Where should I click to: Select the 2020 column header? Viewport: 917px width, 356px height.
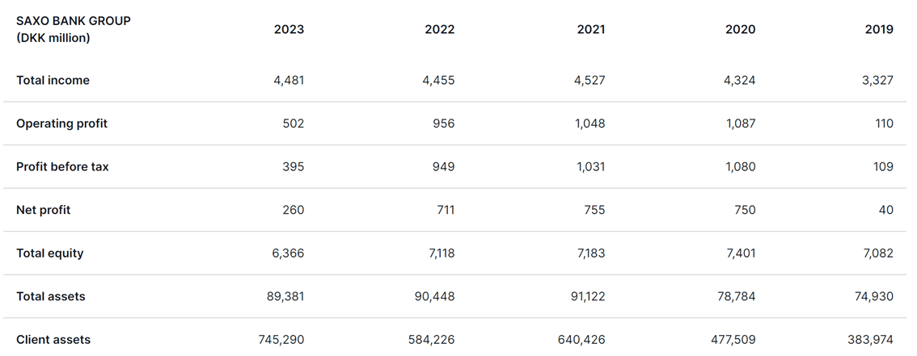741,29
